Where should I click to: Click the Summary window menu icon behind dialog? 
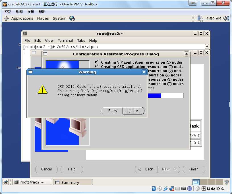34,53
